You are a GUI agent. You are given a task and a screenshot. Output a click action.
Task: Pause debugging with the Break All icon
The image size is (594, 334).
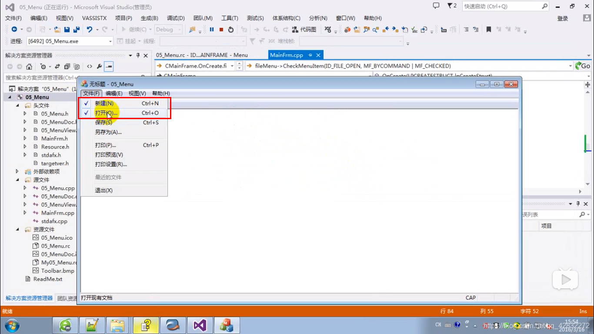point(212,30)
